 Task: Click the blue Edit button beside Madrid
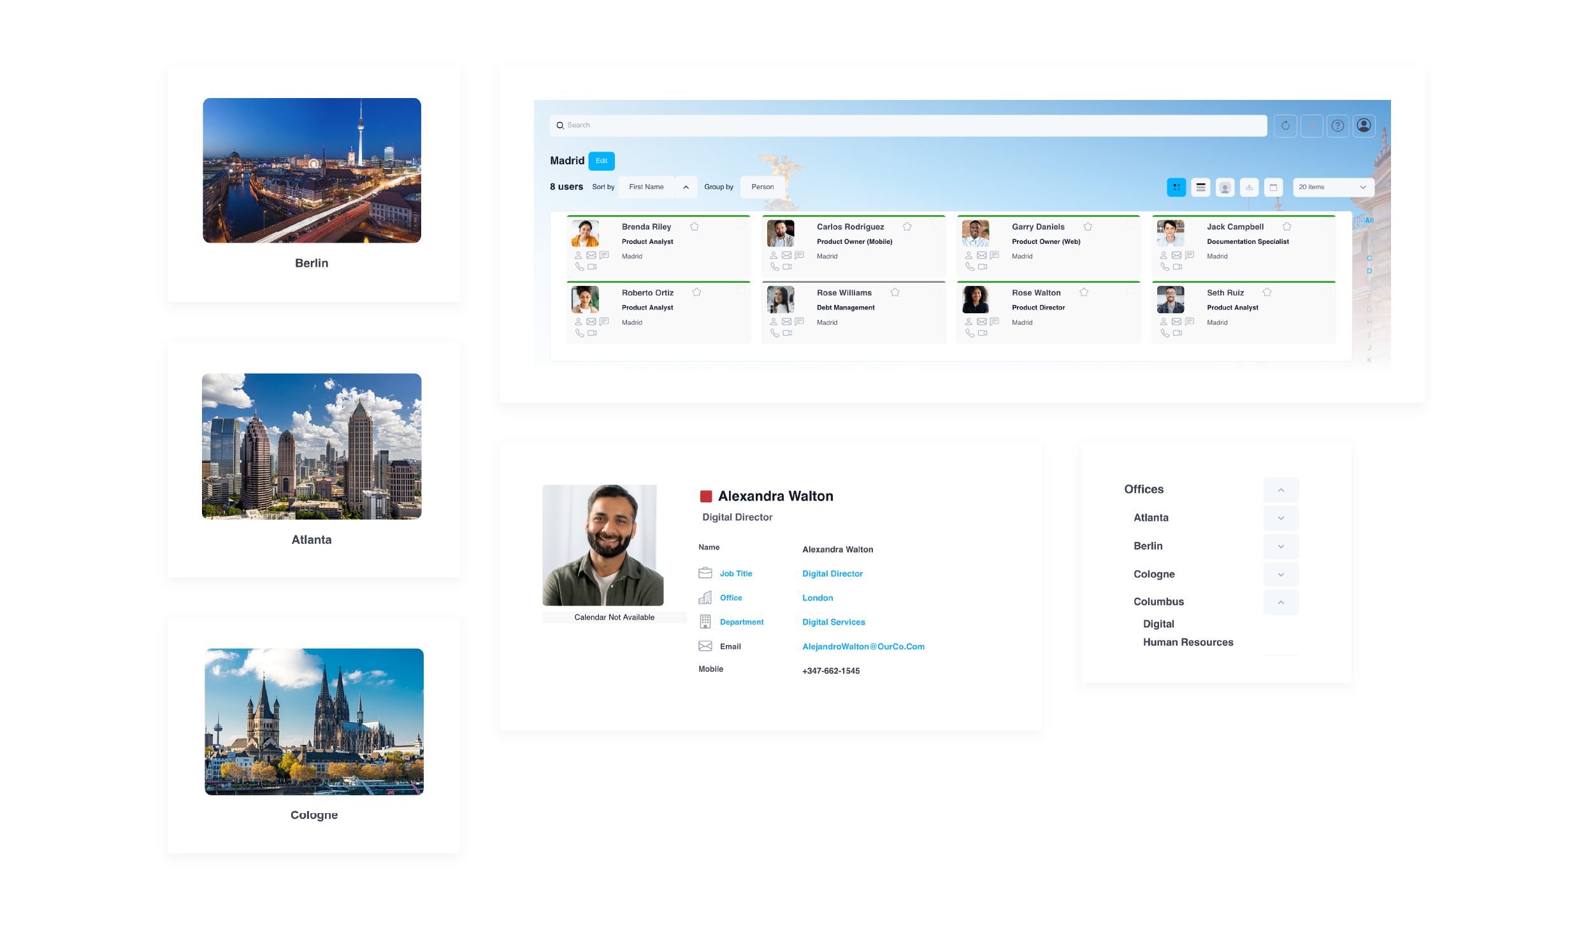[601, 161]
